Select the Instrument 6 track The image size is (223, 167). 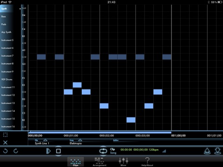pyautogui.click(x=7, y=48)
